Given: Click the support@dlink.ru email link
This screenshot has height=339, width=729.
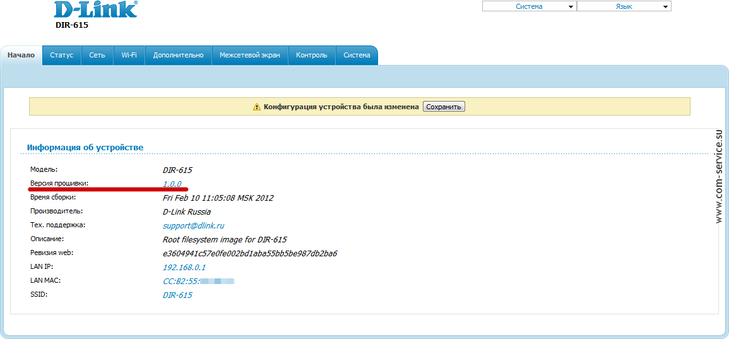Looking at the screenshot, I should tap(194, 226).
